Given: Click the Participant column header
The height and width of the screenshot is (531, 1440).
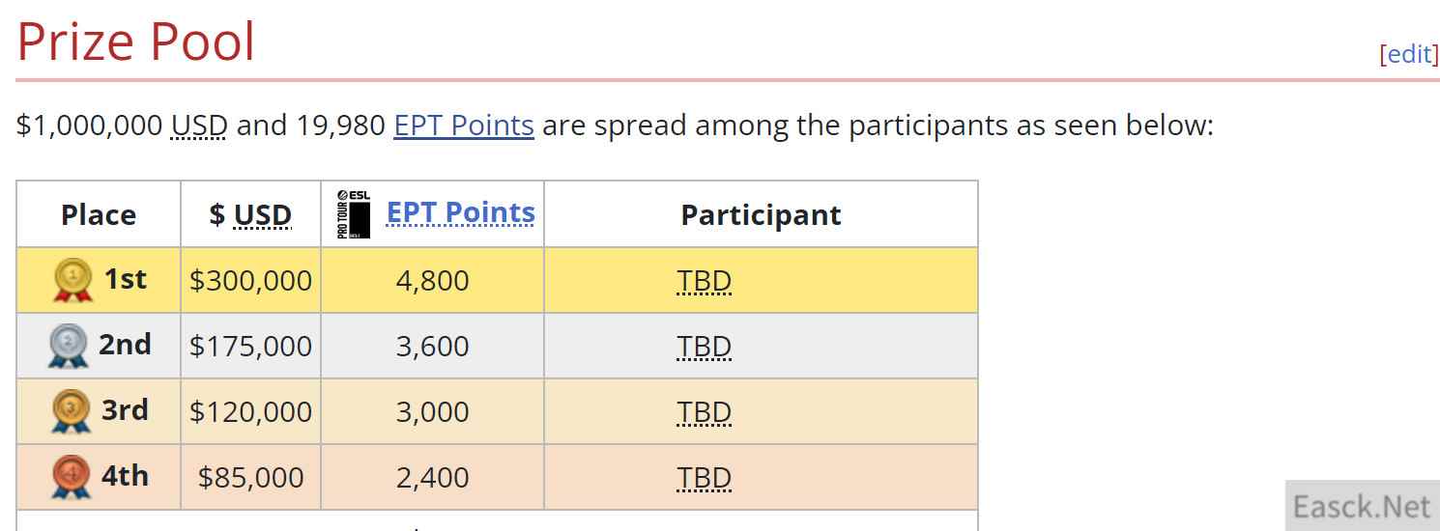Looking at the screenshot, I should 761,214.
